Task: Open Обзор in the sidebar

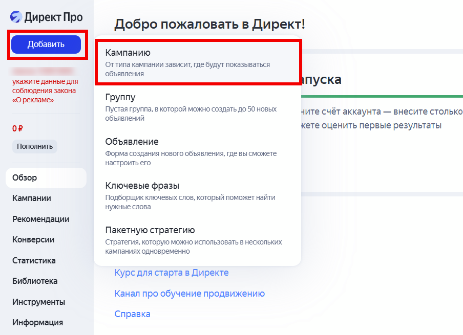Action: pyautogui.click(x=46, y=178)
